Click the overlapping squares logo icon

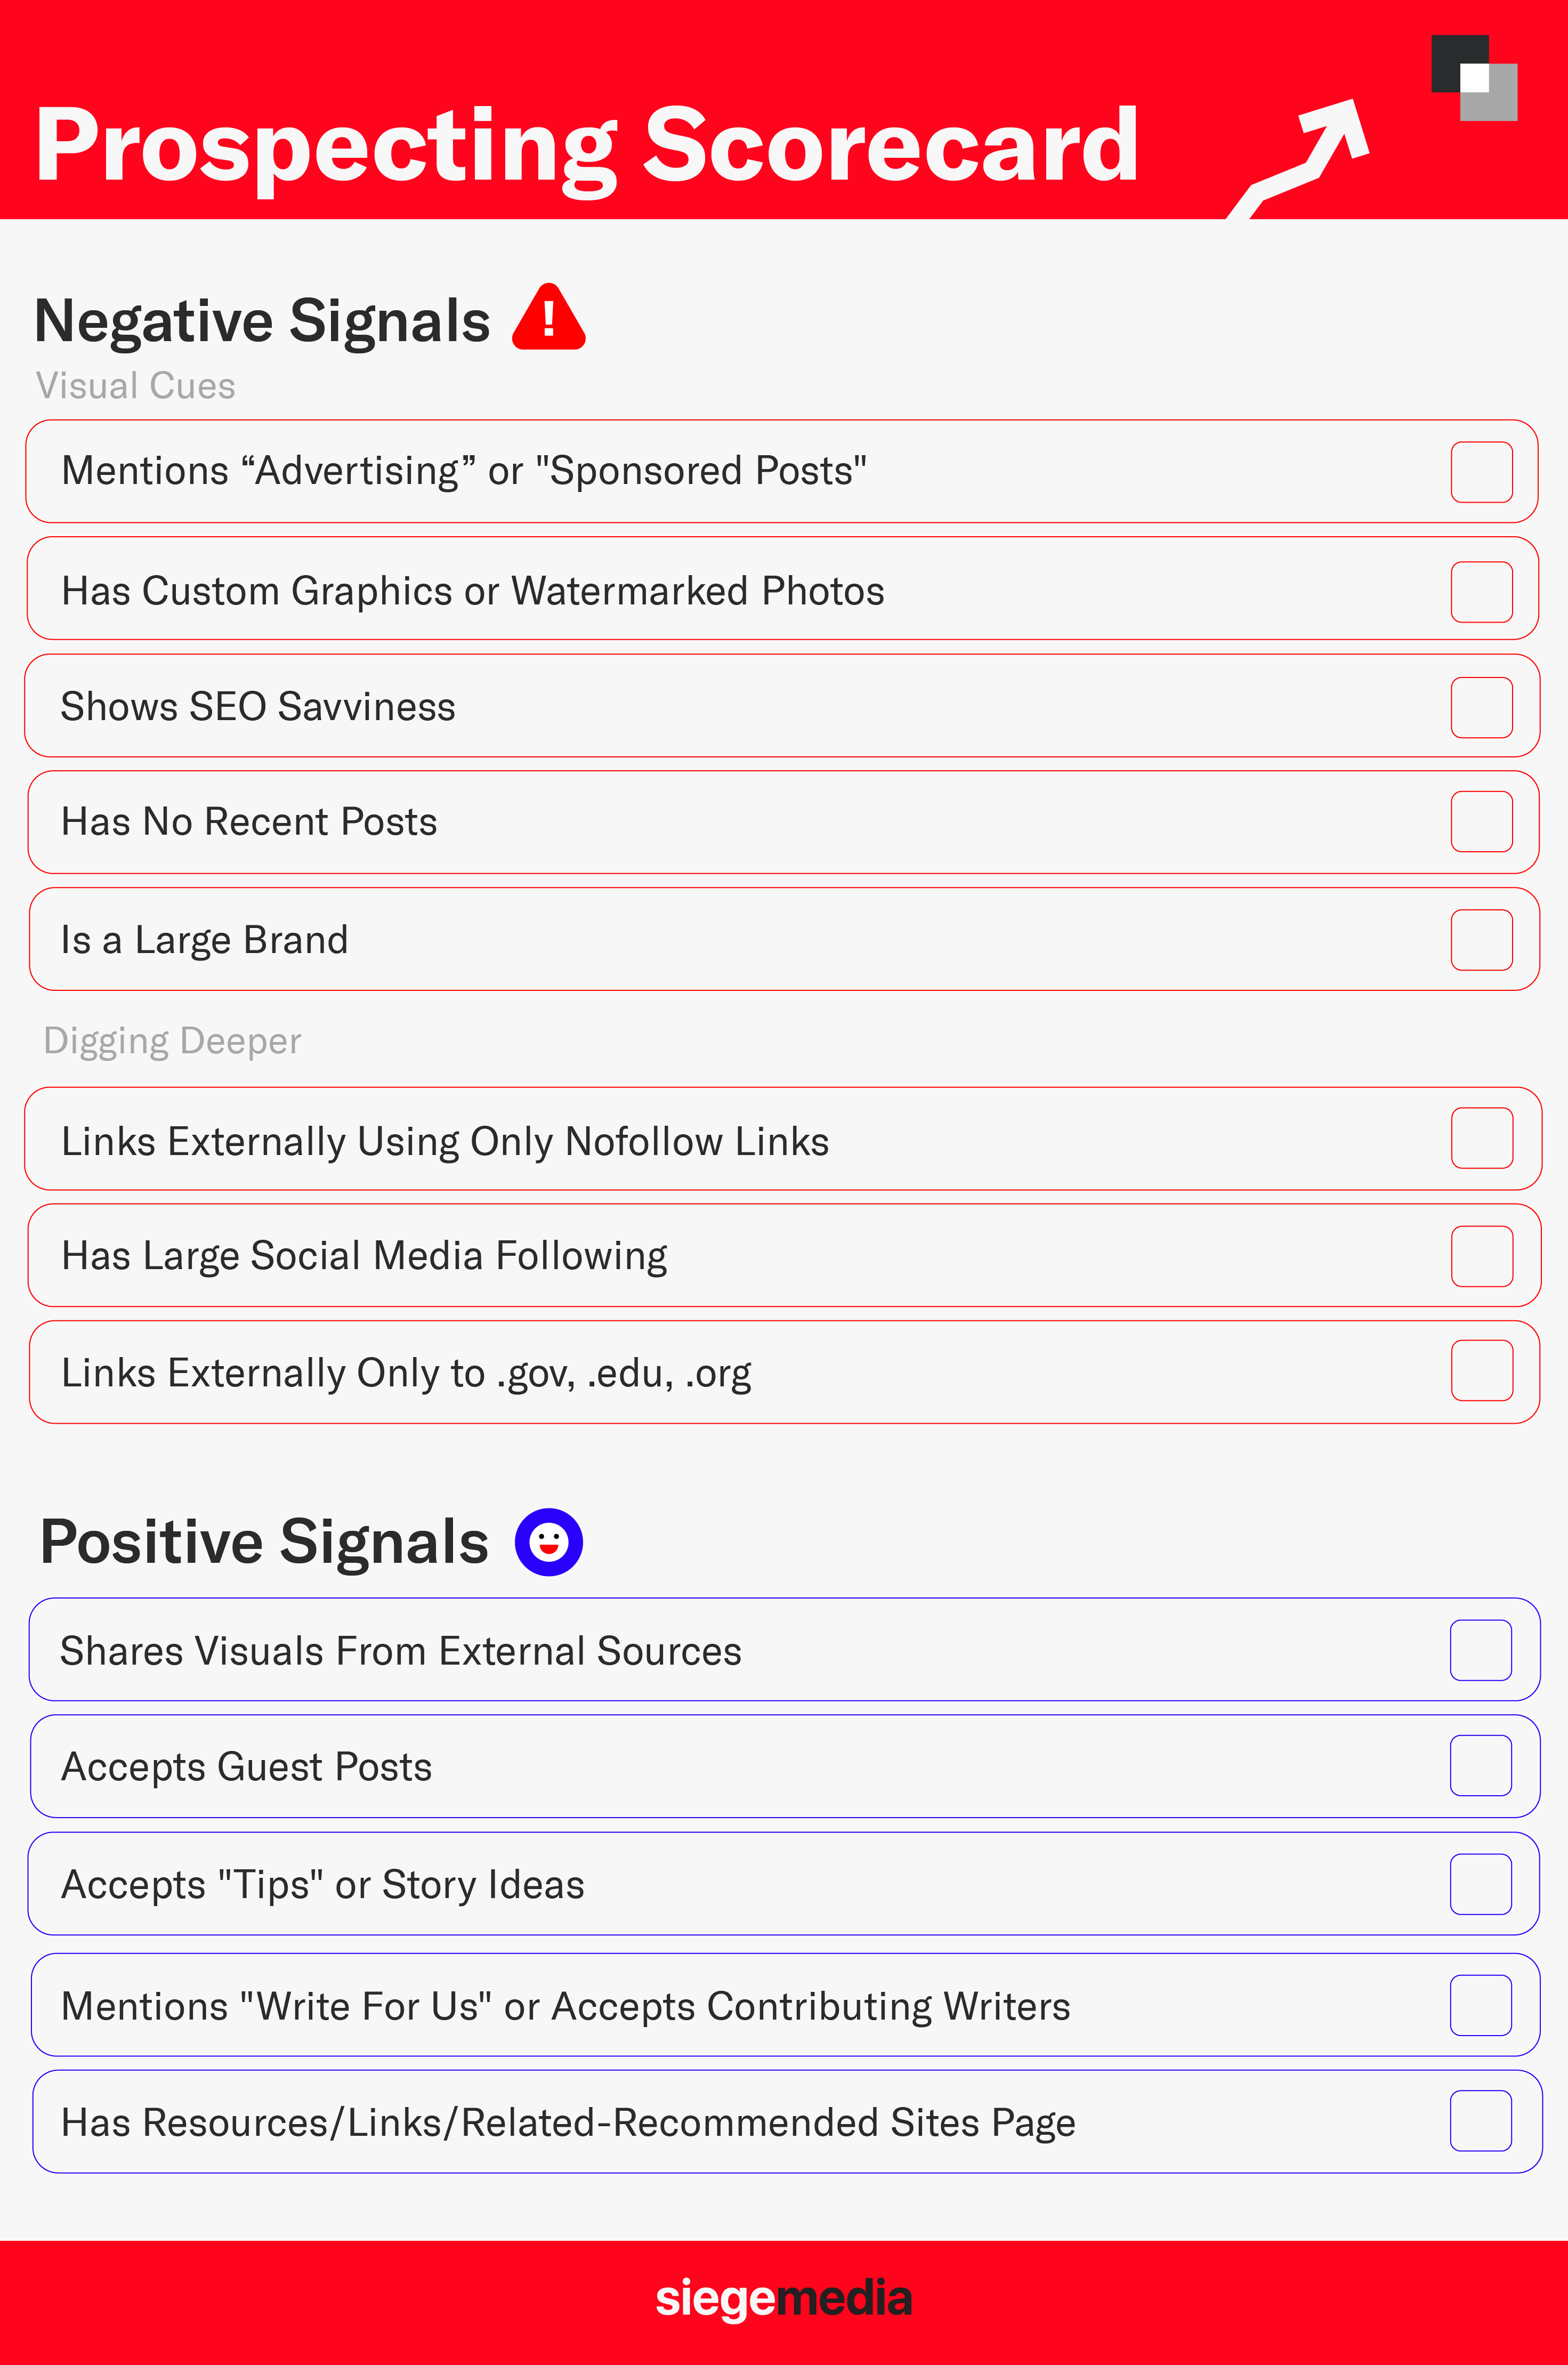click(1474, 78)
